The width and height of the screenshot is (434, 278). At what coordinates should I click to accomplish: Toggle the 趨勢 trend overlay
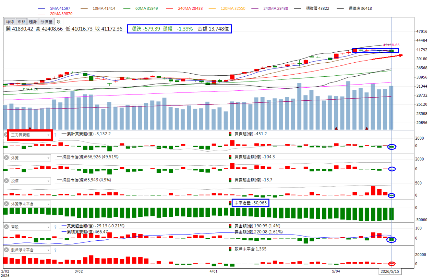point(33,22)
